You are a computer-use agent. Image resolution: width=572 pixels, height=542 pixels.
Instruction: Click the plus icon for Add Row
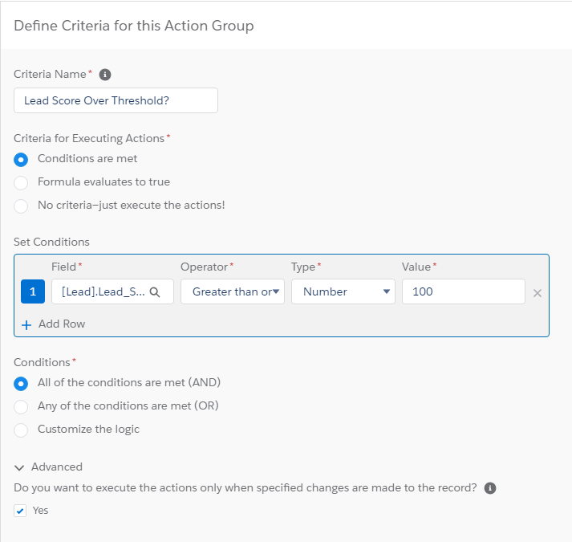(26, 324)
